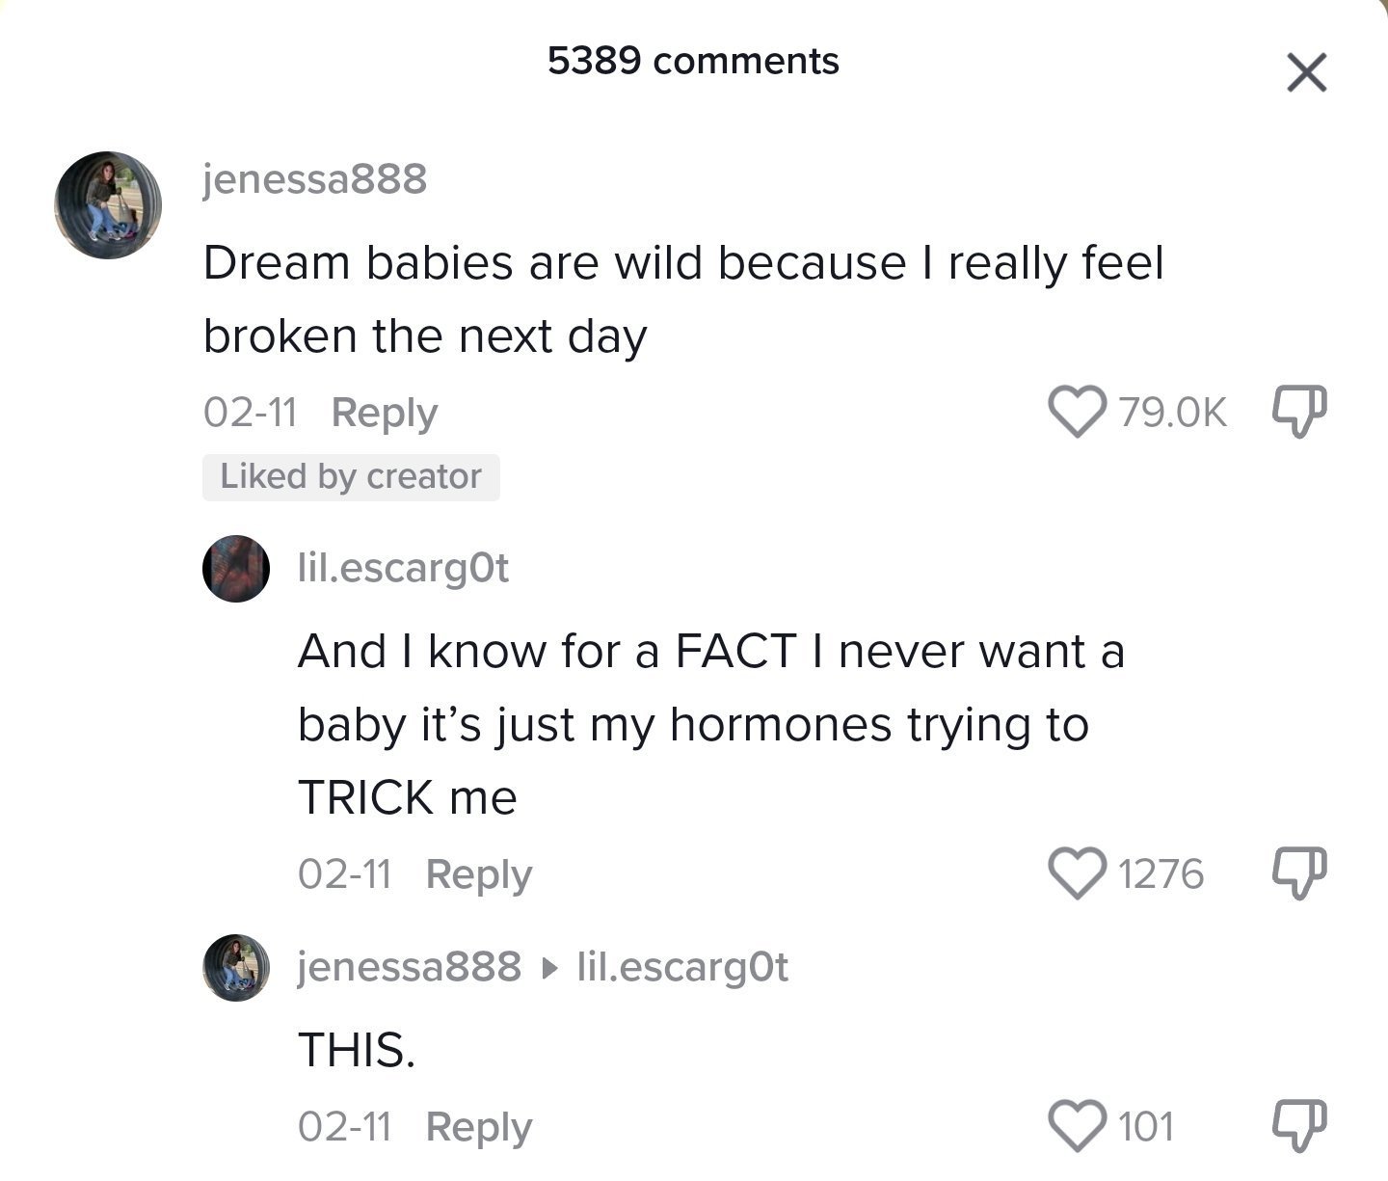1388x1181 pixels.
Task: Open mentioned lil.escarg0t after the arrow
Action: tap(681, 966)
